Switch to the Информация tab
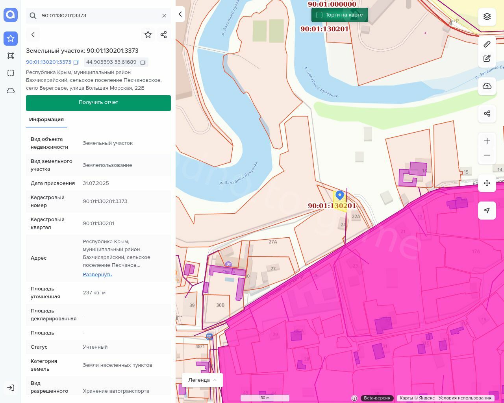The width and height of the screenshot is (504, 403). [x=46, y=120]
